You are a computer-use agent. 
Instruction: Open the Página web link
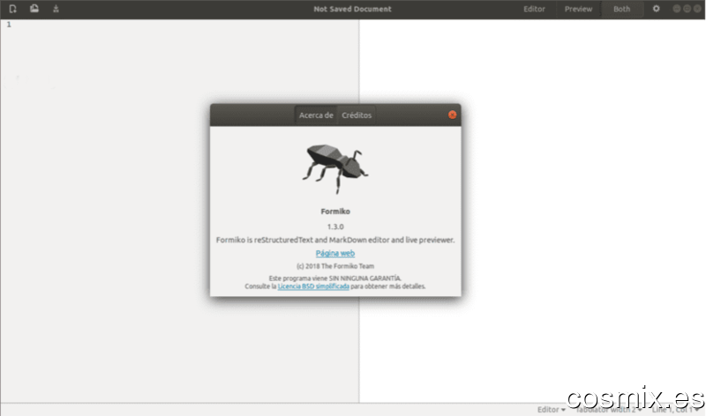pos(335,253)
